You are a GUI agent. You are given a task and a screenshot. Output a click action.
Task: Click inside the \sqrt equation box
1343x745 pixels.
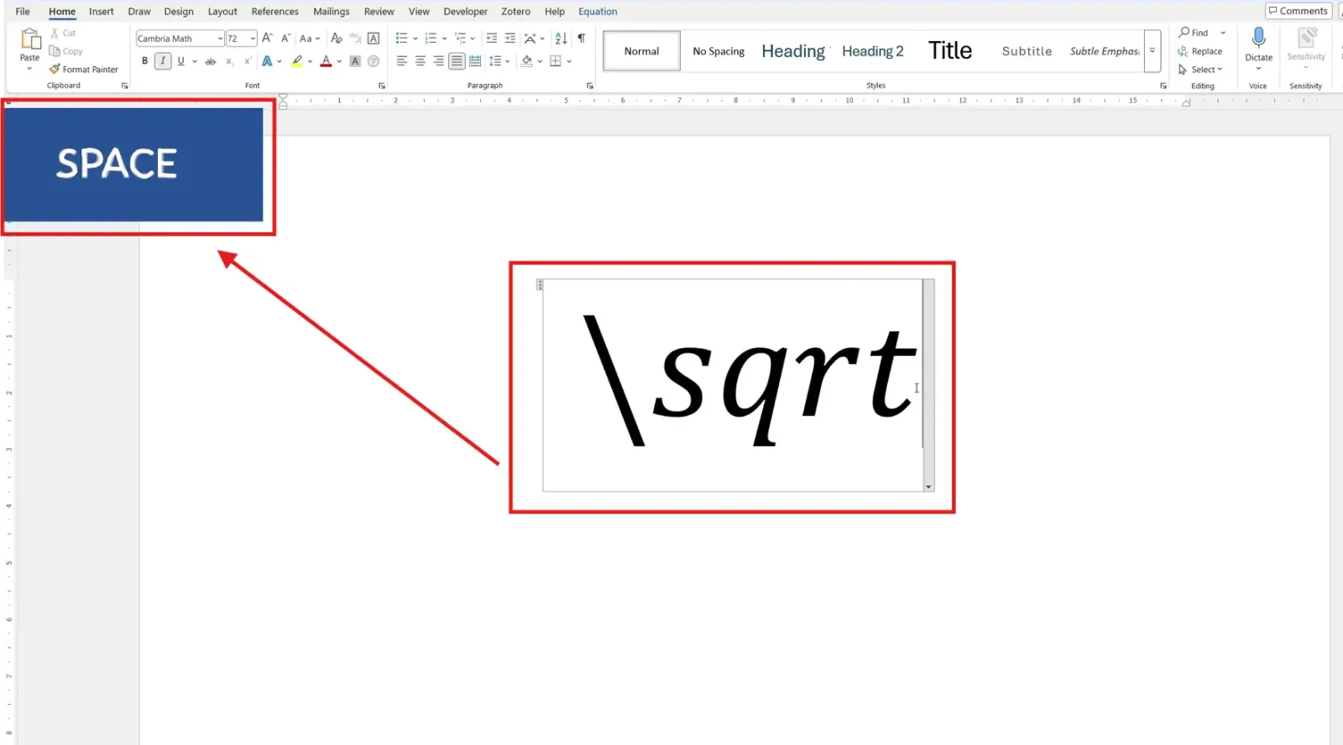click(732, 385)
